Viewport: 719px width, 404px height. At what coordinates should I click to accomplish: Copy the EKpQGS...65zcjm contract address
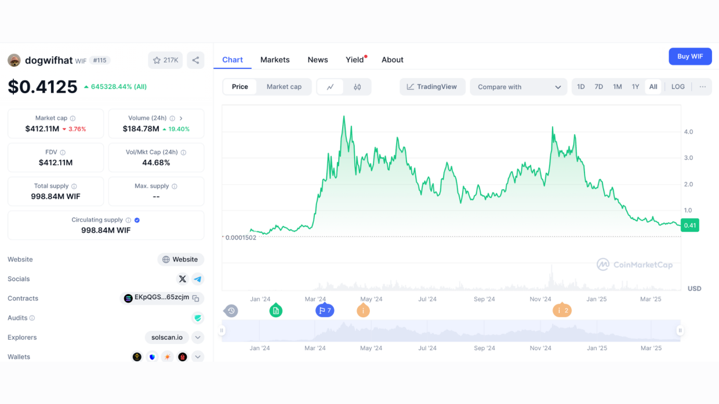click(x=196, y=299)
